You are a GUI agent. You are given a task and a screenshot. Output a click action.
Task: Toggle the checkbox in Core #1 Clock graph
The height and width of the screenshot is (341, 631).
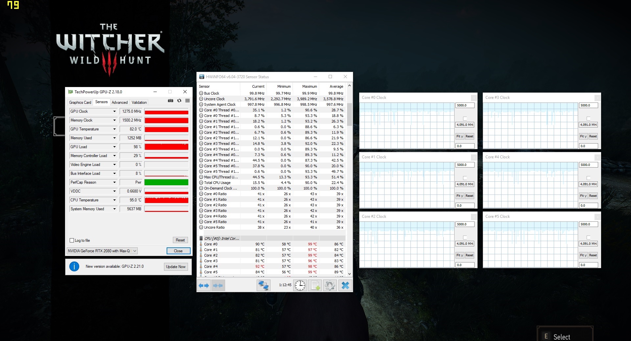click(x=465, y=178)
